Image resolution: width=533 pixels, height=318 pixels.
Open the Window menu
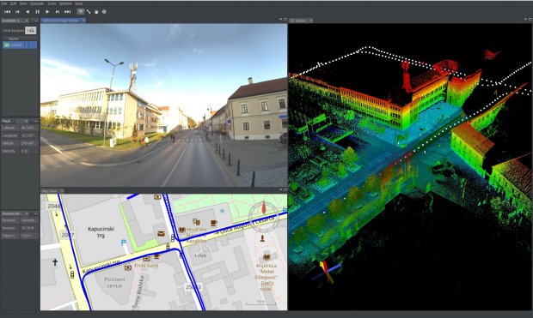pos(65,3)
